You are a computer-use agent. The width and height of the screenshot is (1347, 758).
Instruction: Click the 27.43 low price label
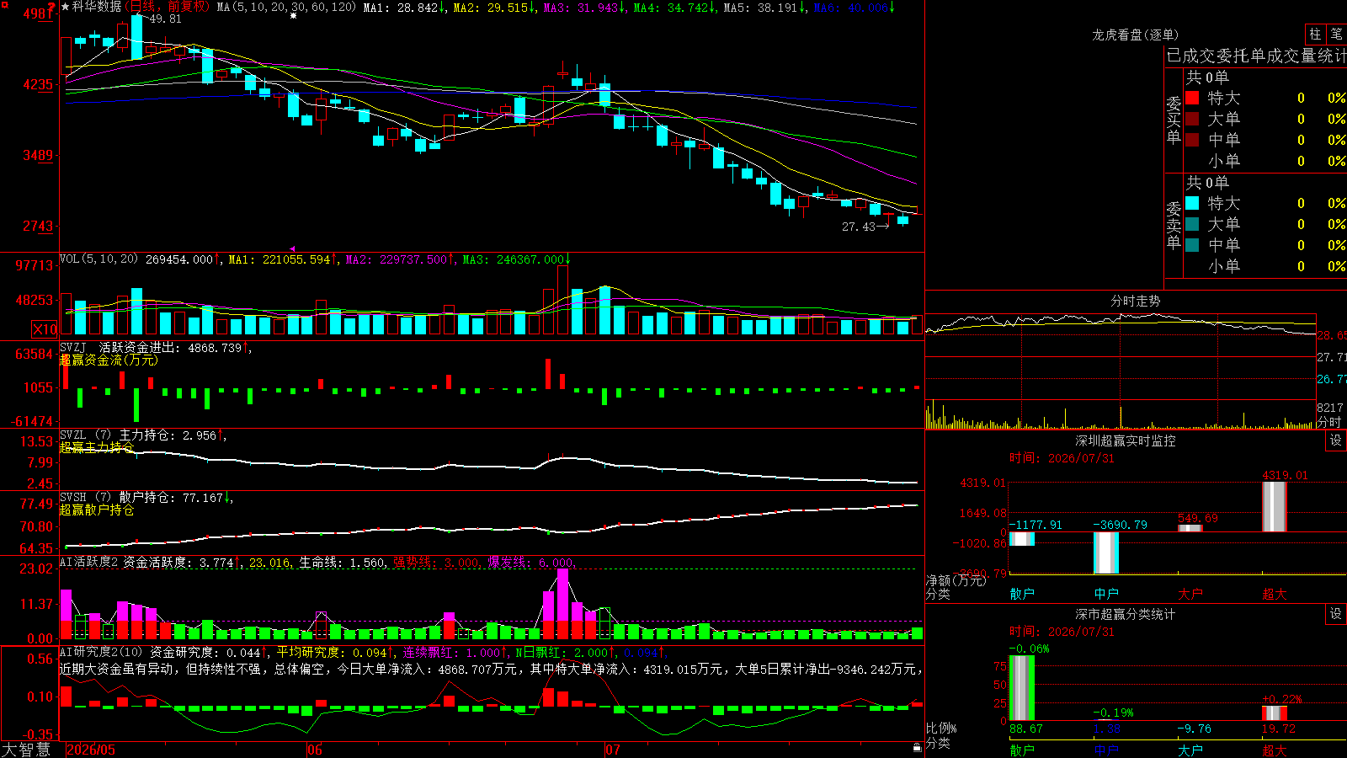coord(859,227)
